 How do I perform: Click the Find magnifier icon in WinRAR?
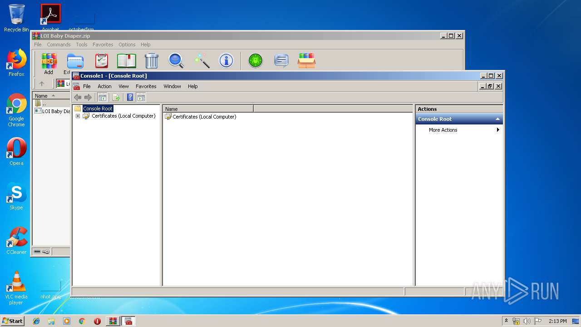click(176, 60)
